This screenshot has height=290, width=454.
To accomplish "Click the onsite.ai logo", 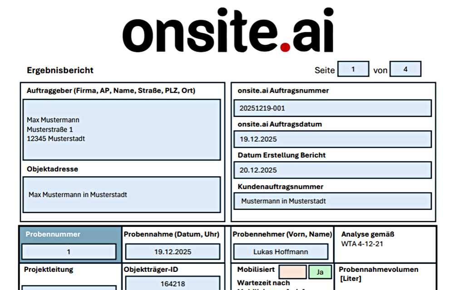I will point(228,31).
